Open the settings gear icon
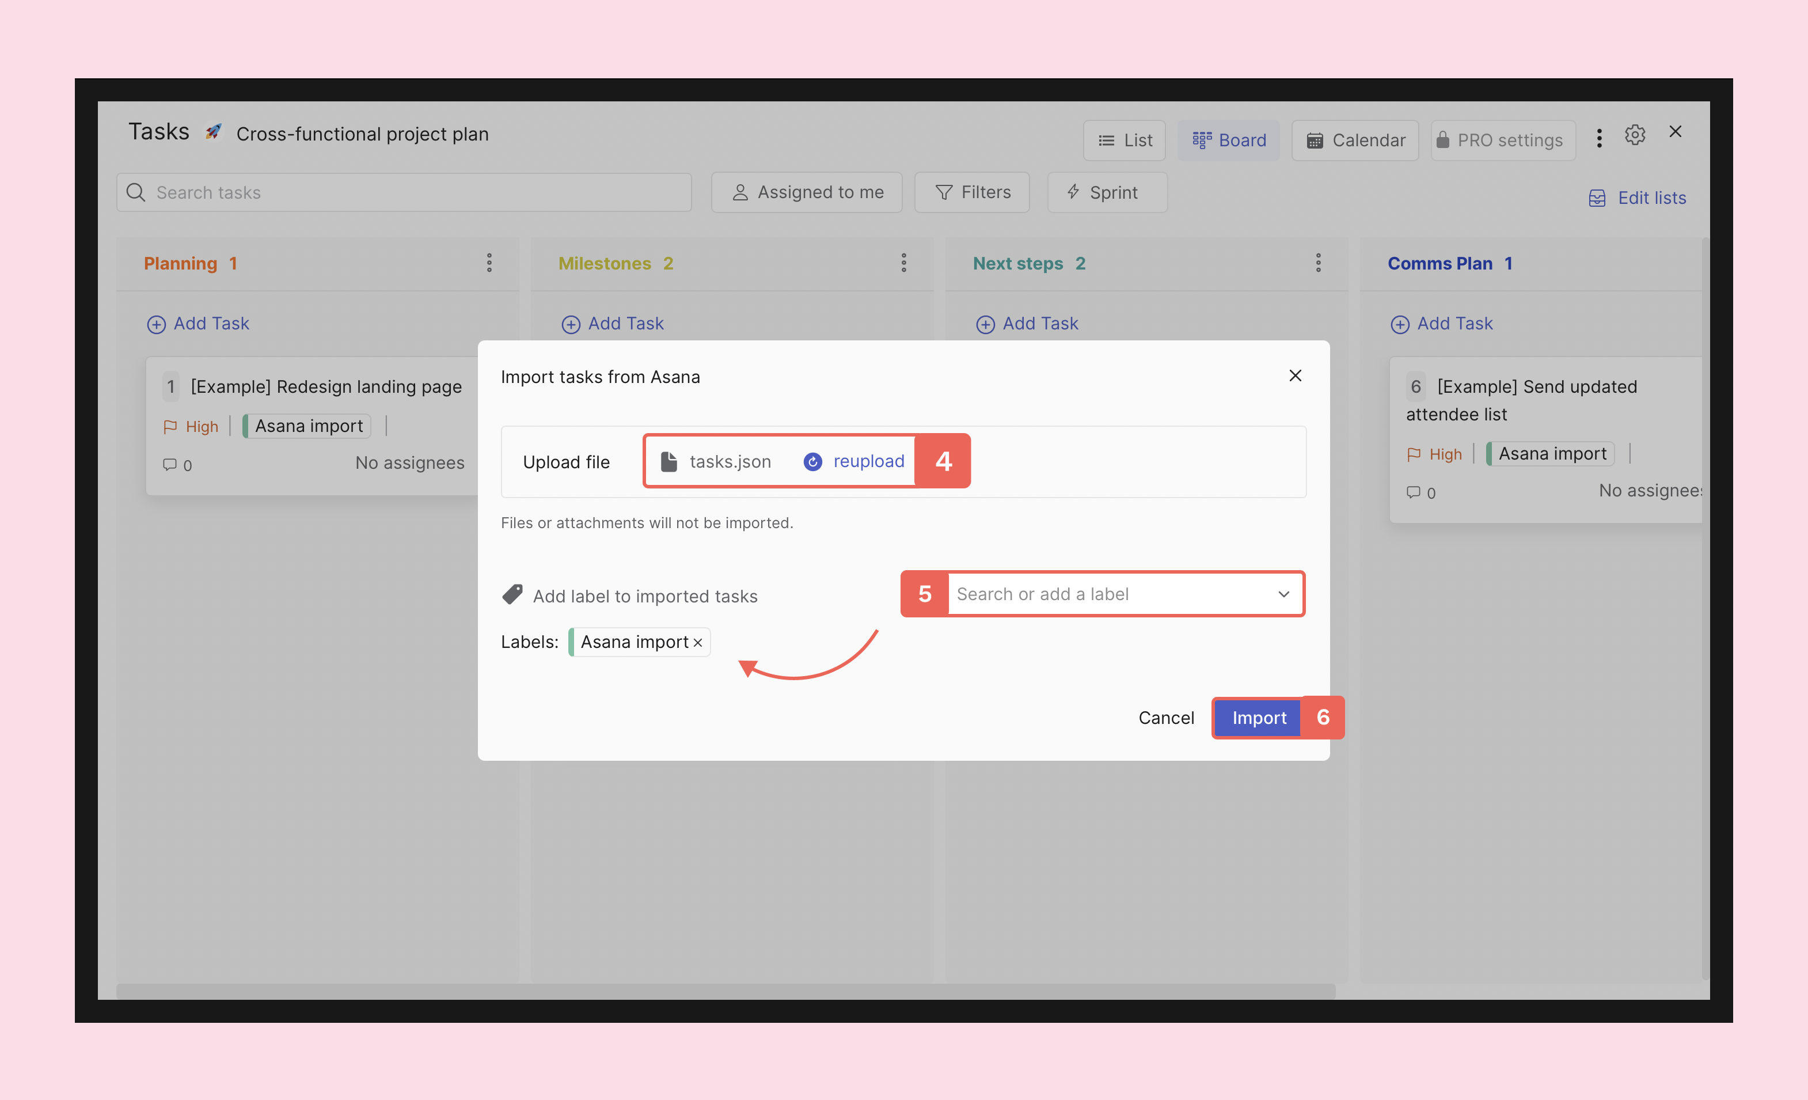Image resolution: width=1808 pixels, height=1100 pixels. (1634, 135)
